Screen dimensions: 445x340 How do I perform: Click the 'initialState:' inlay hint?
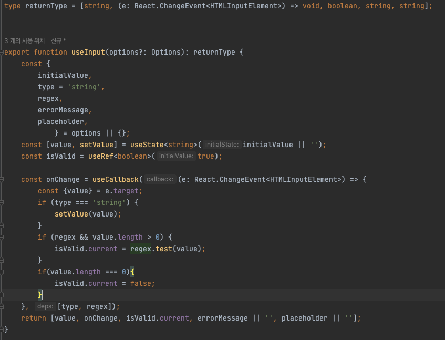[x=222, y=145]
